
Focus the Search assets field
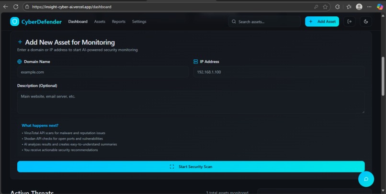pyautogui.click(x=264, y=22)
